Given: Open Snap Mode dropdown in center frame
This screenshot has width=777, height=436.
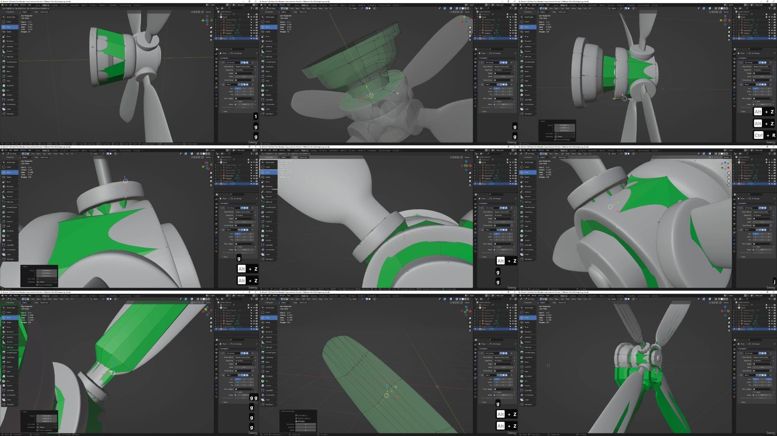Looking at the screenshot, I should pyautogui.click(x=503, y=215).
